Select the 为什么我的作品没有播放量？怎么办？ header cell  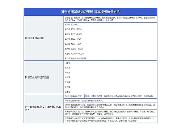point(44,108)
